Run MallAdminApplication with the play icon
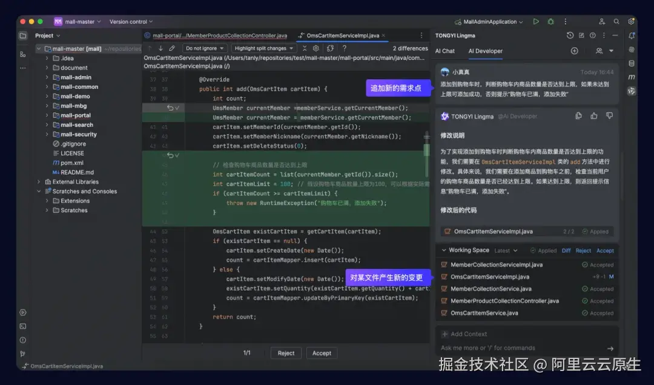The height and width of the screenshot is (385, 654). tap(536, 22)
